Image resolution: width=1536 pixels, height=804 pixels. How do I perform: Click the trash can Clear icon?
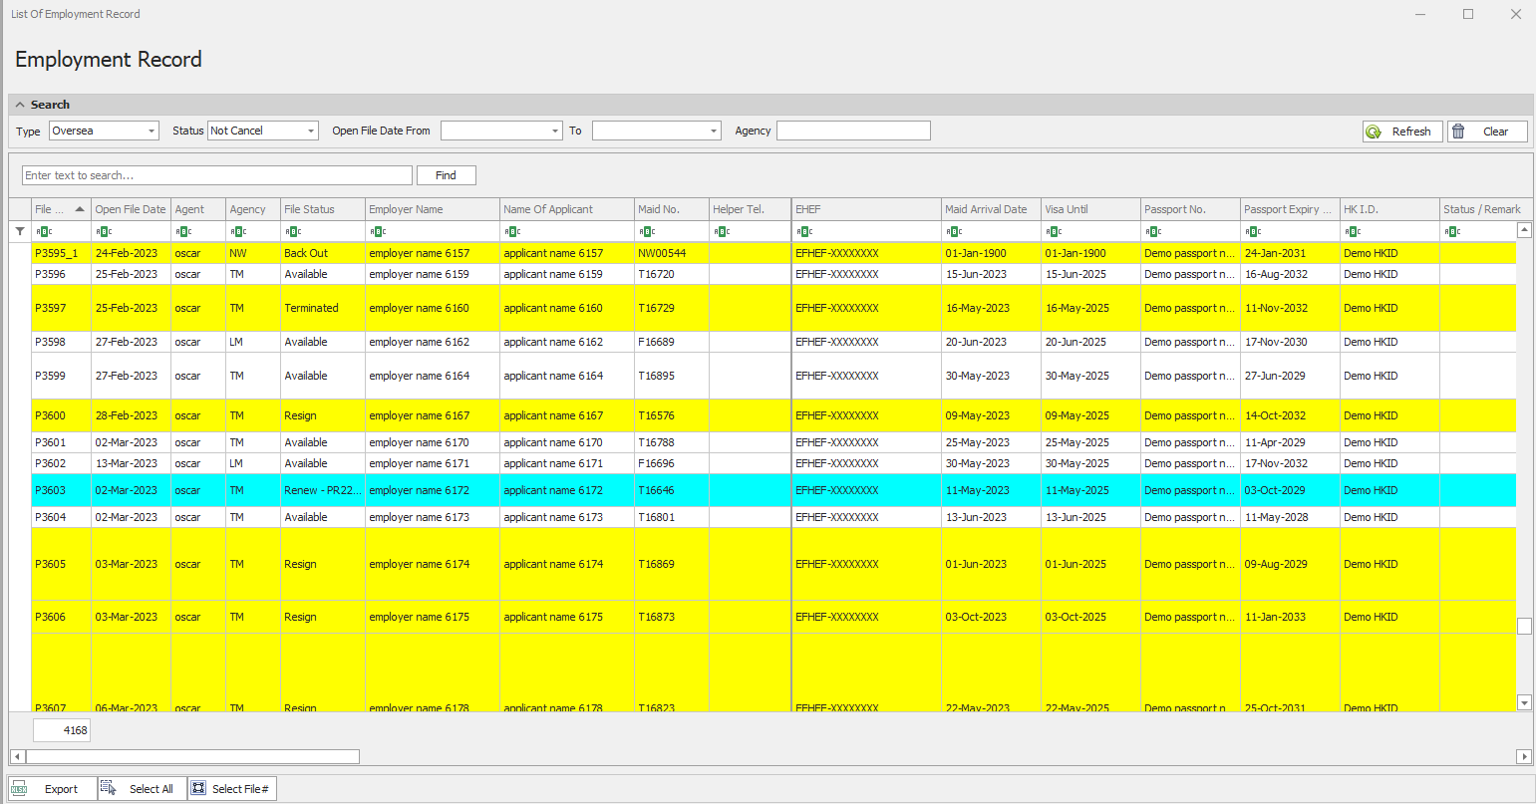coord(1459,132)
